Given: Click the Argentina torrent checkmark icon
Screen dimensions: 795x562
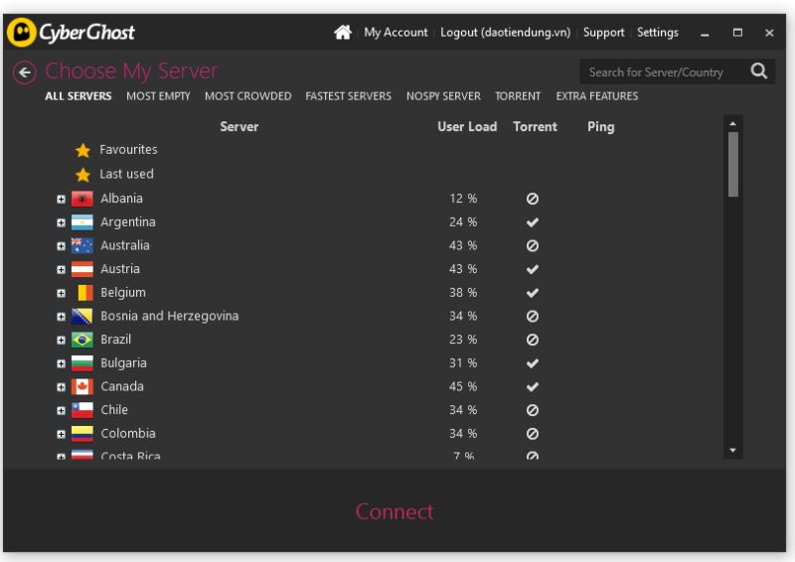Looking at the screenshot, I should (x=533, y=222).
